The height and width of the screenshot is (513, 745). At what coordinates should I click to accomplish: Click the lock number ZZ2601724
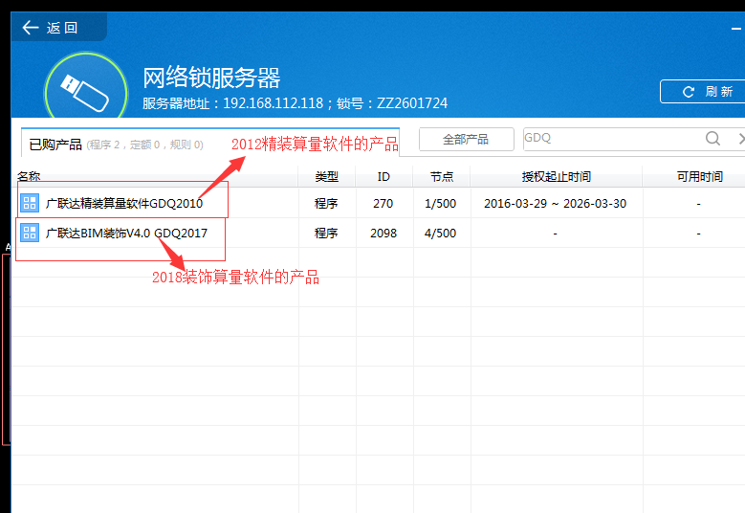point(412,103)
